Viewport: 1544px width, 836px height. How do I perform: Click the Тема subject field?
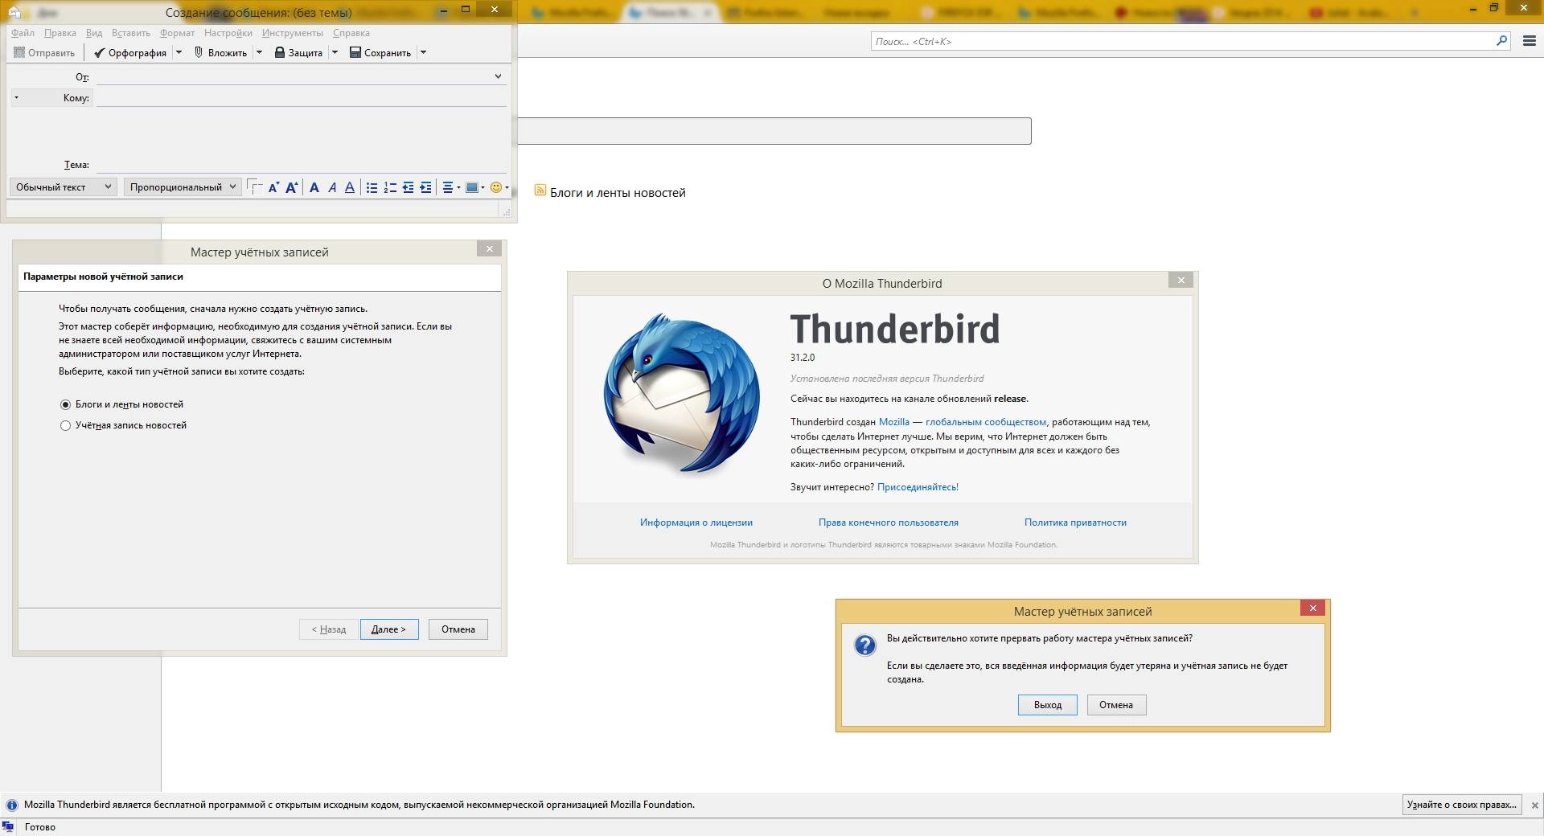pos(301,165)
